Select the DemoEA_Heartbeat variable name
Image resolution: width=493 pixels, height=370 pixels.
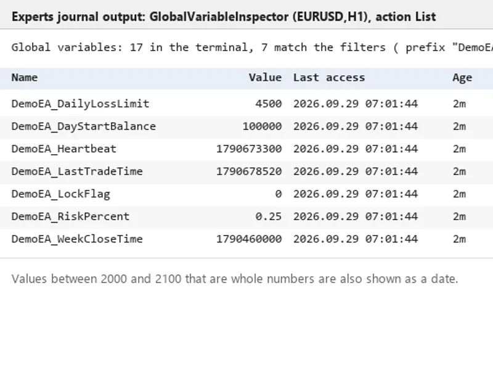click(x=64, y=149)
